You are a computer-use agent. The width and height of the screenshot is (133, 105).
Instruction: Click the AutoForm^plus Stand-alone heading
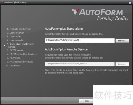64,29
